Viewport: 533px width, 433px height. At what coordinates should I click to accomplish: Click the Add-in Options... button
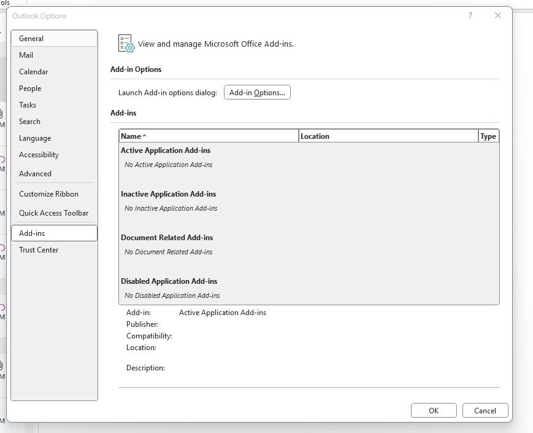257,93
